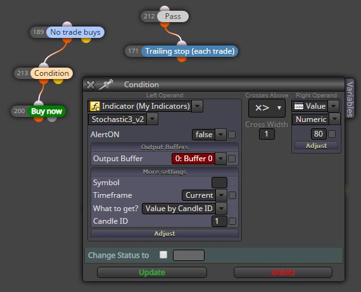Toggle the checkbox next to value 80
This screenshot has width=361, height=292.
[x=332, y=134]
